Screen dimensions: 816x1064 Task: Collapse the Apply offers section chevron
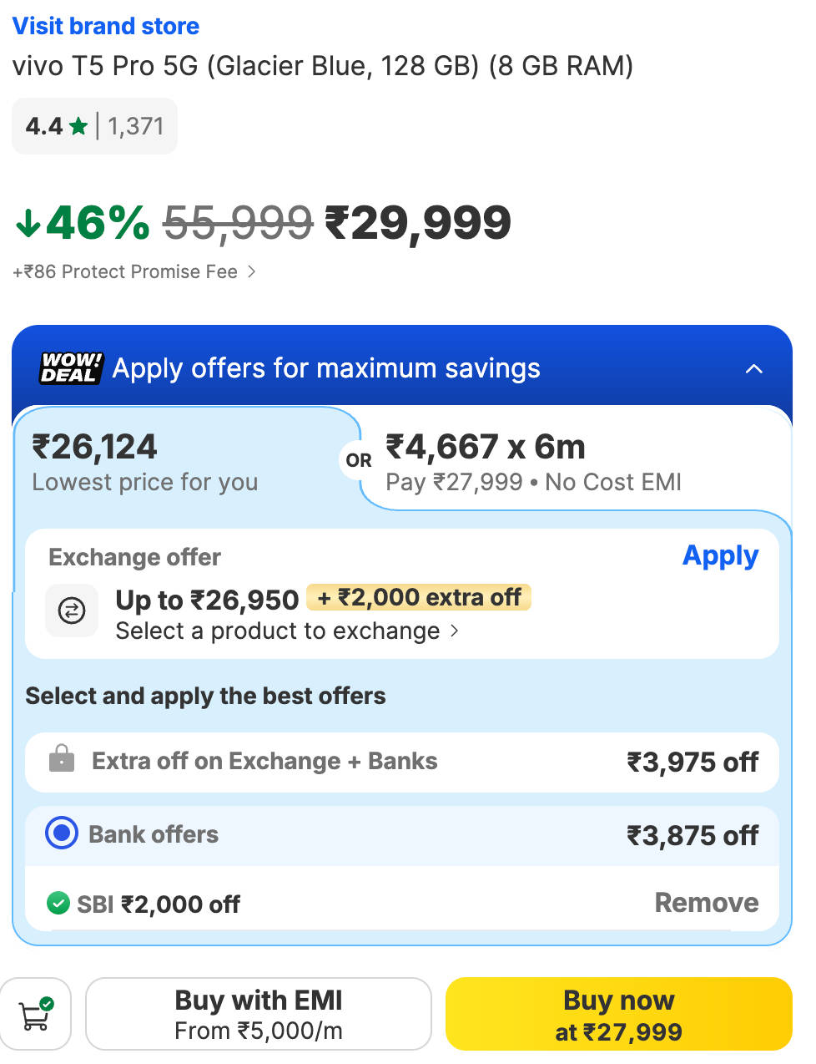point(753,368)
